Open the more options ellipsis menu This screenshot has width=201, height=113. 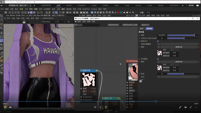pyautogui.click(x=196, y=107)
